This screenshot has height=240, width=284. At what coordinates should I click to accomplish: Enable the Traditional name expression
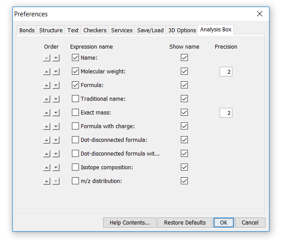click(75, 99)
